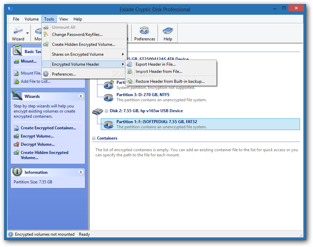Click the Decrypt Volume lock icon
This screenshot has width=313, height=247.
pos(16,144)
